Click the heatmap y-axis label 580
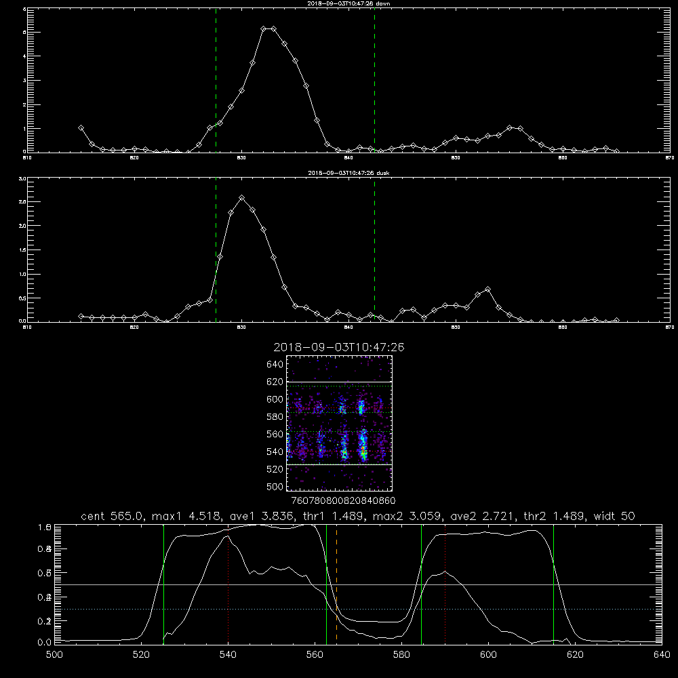678x678 pixels. tap(275, 417)
